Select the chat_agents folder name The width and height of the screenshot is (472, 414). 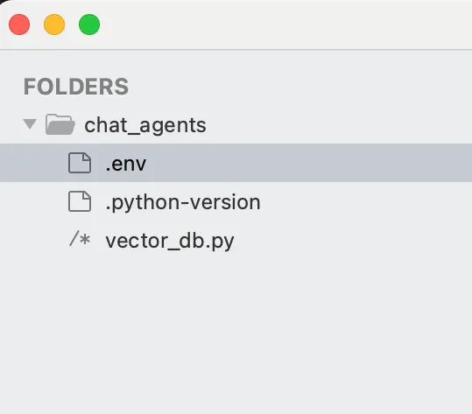[145, 125]
